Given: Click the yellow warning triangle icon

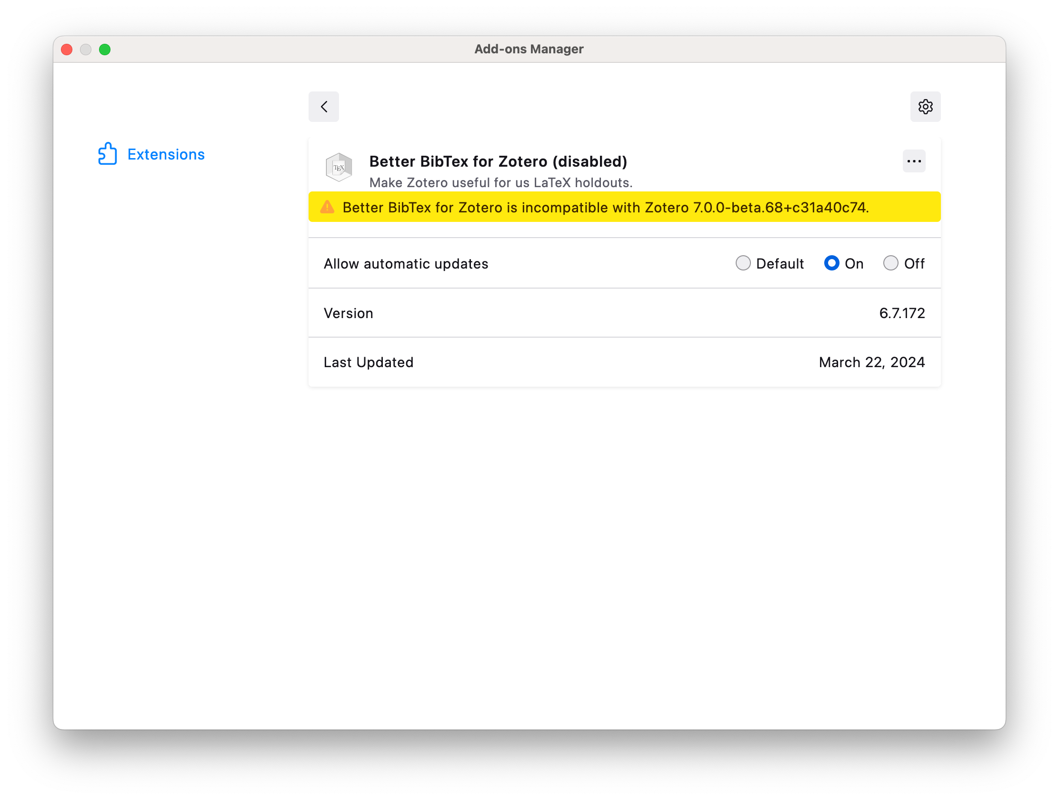Looking at the screenshot, I should tap(328, 207).
